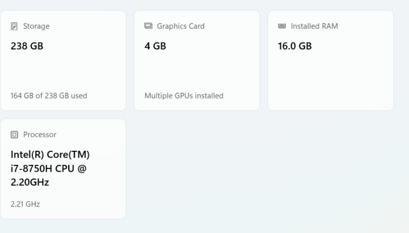Click empty area between 238 GB and usage text
The image size is (409, 233).
click(x=62, y=71)
